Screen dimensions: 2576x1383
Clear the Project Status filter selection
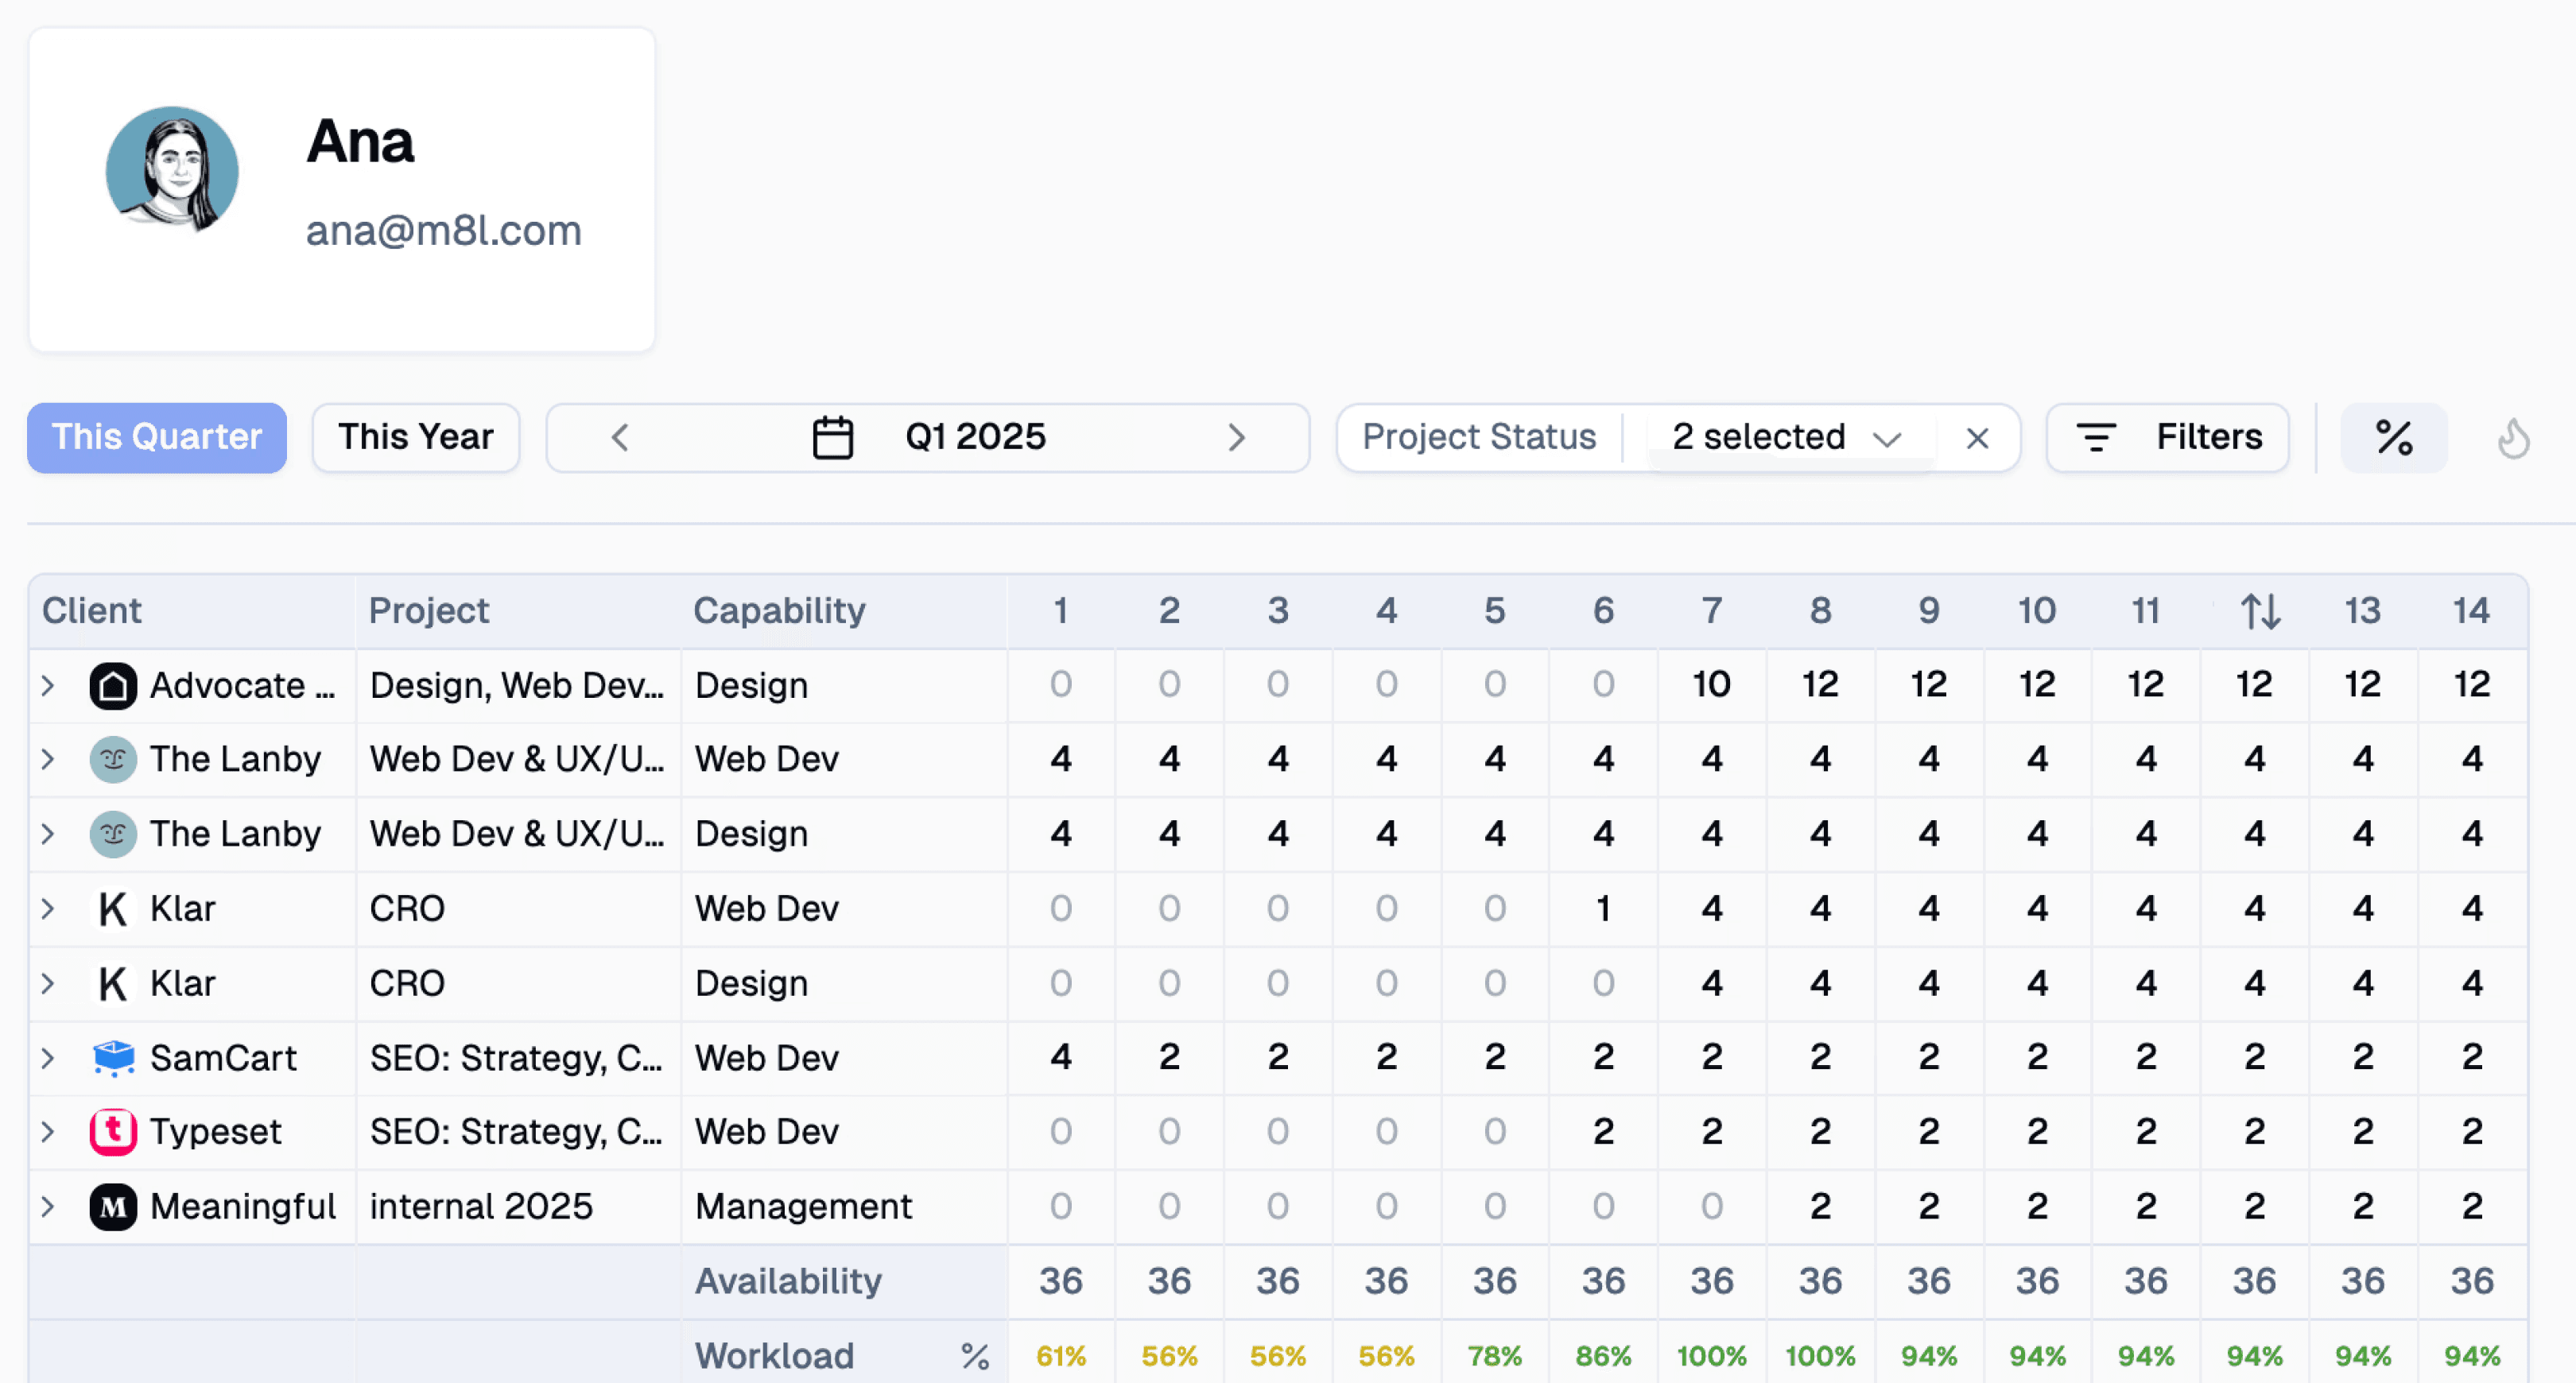(x=1976, y=438)
